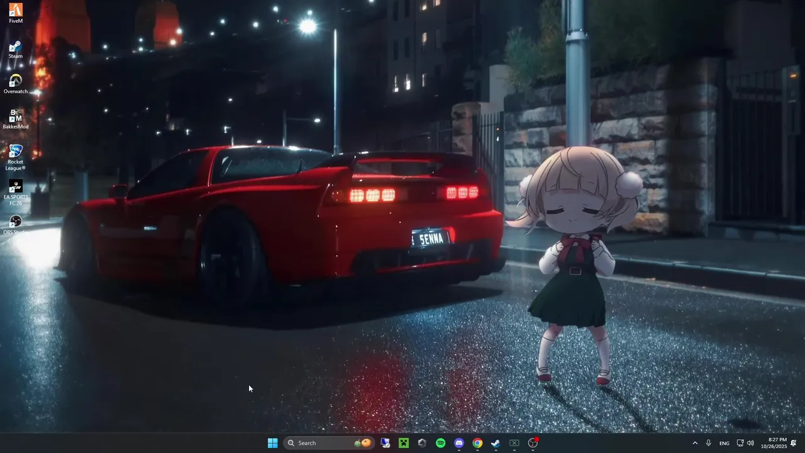The width and height of the screenshot is (805, 453).
Task: Open the FiveM desktop shortcut
Action: (16, 13)
